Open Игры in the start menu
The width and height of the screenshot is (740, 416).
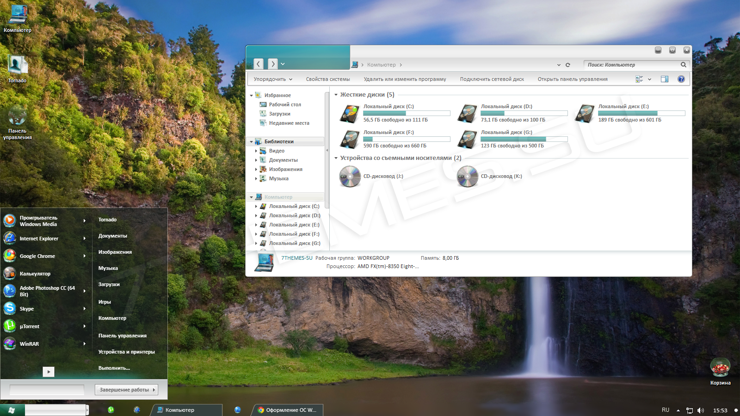105,302
